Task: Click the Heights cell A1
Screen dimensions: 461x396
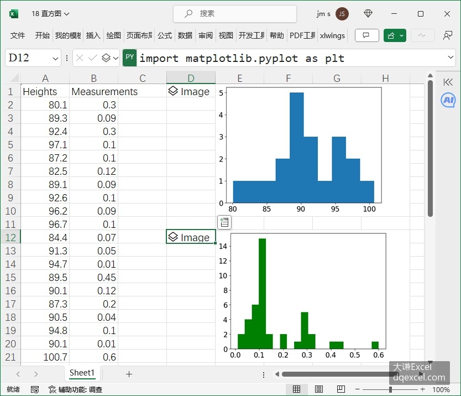Action: coord(45,91)
